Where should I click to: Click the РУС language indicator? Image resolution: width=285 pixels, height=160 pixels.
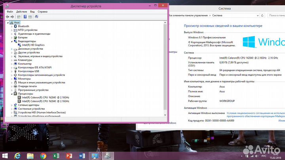264,156
